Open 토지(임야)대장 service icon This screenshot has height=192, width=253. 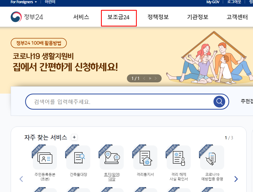point(112,157)
